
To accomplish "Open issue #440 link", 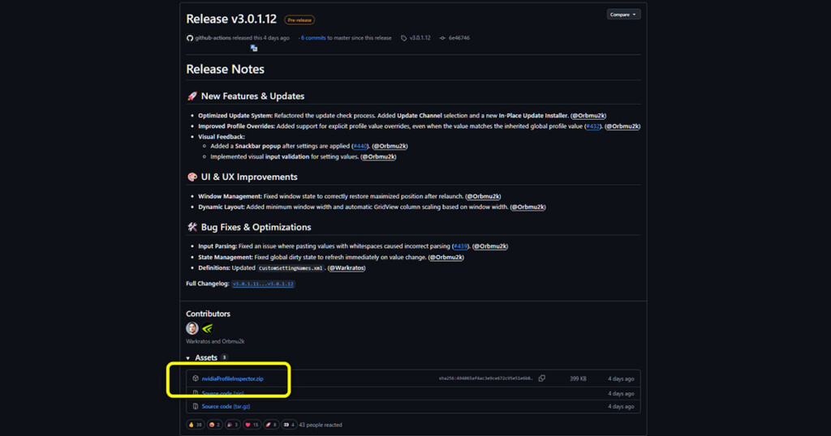I will click(360, 146).
